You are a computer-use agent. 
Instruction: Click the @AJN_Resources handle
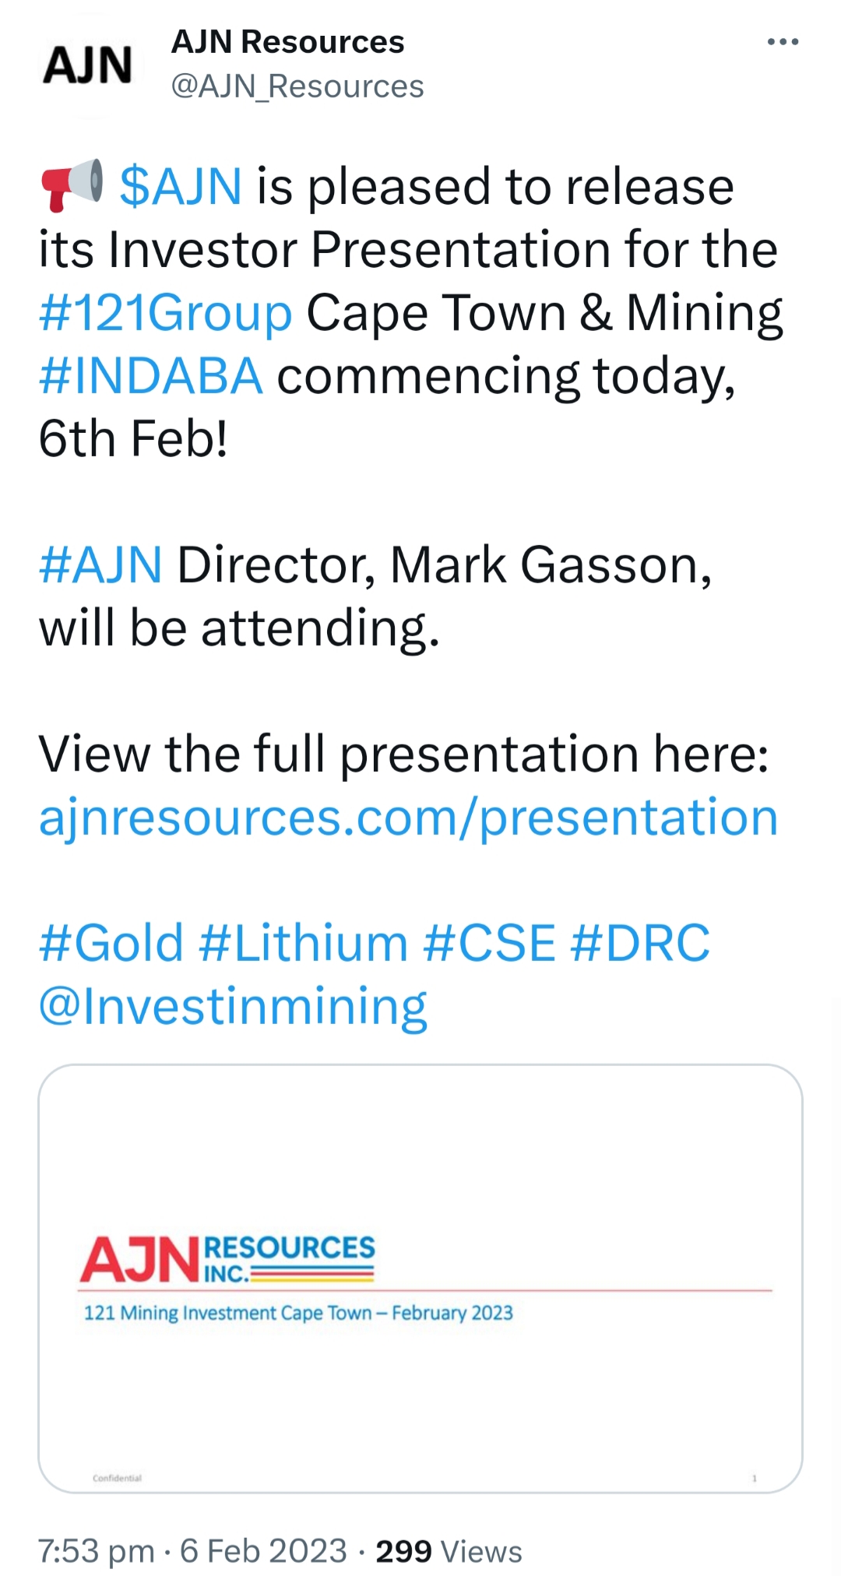click(297, 86)
